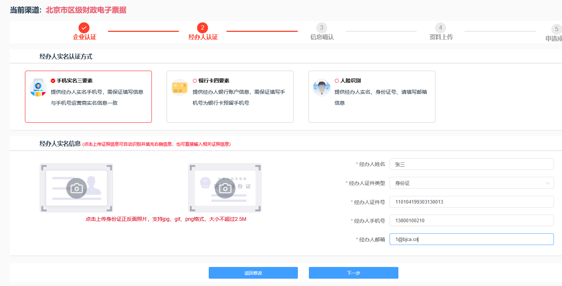Click the dropdown arrow beside 身份证
Image resolution: width=562 pixels, height=286 pixels.
tap(548, 183)
